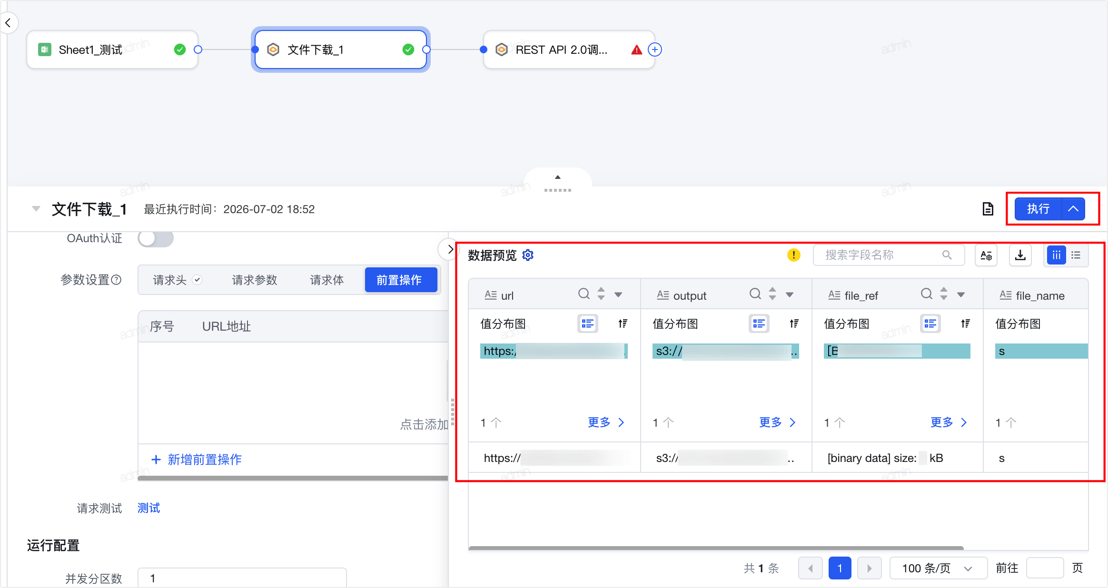
Task: Switch to column distribution view
Action: (x=1056, y=255)
